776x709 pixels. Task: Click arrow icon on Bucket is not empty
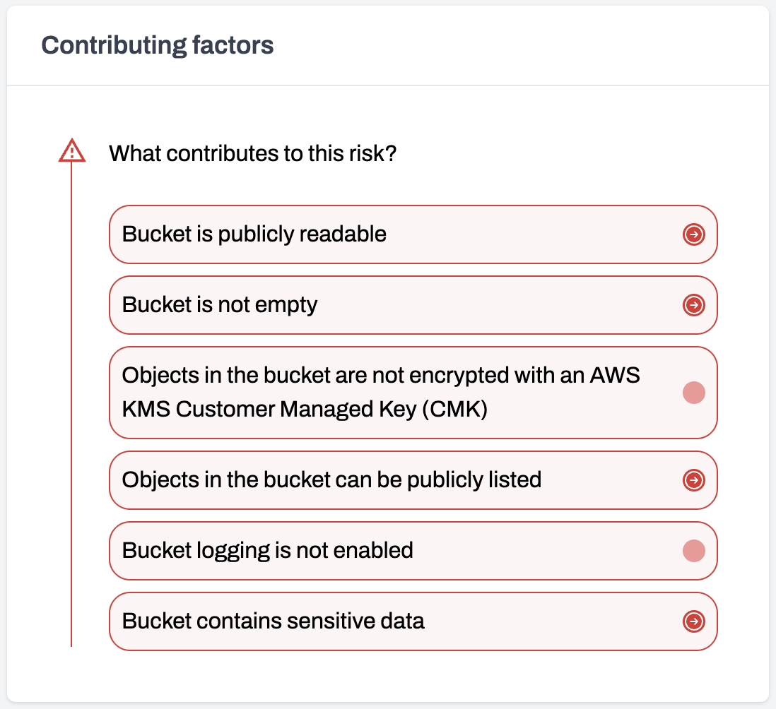pos(693,305)
